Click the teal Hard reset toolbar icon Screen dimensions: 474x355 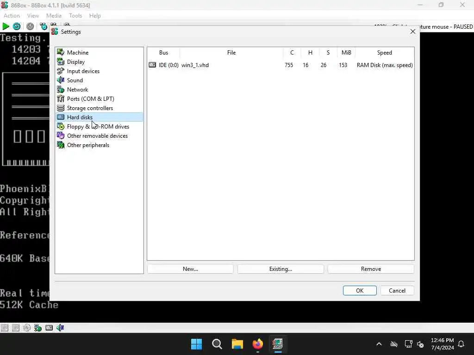17,26
